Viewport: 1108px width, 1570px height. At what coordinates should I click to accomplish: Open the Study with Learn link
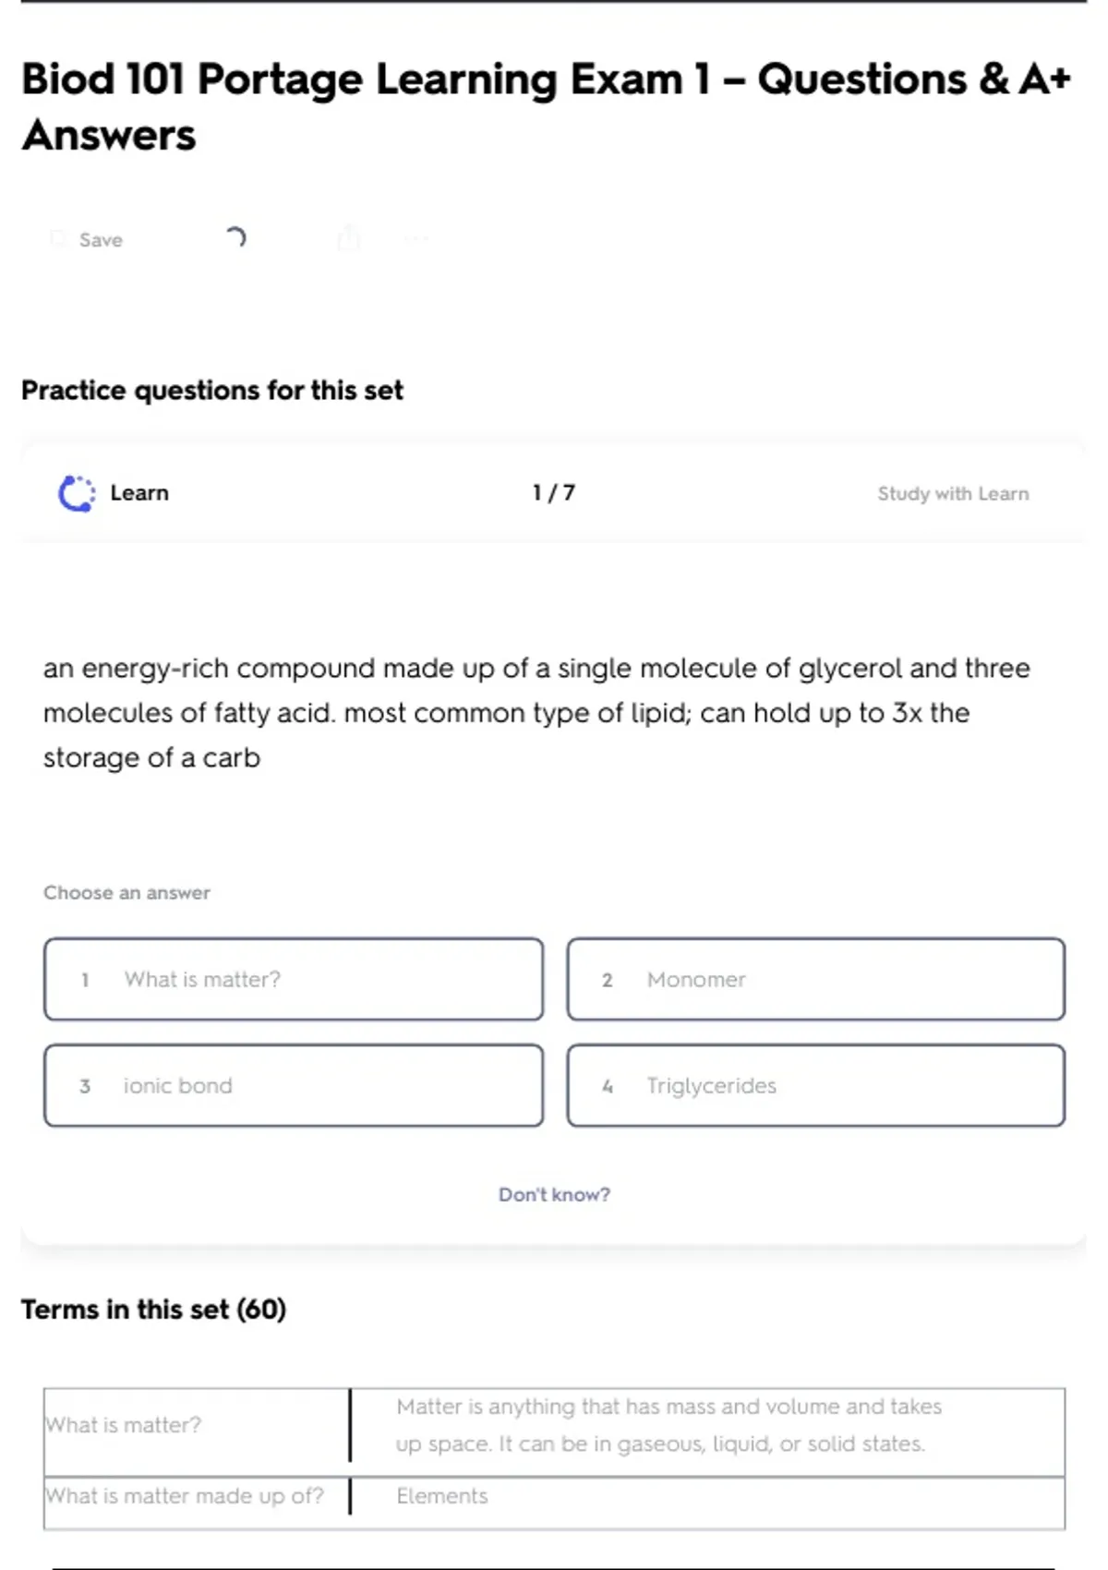click(953, 494)
